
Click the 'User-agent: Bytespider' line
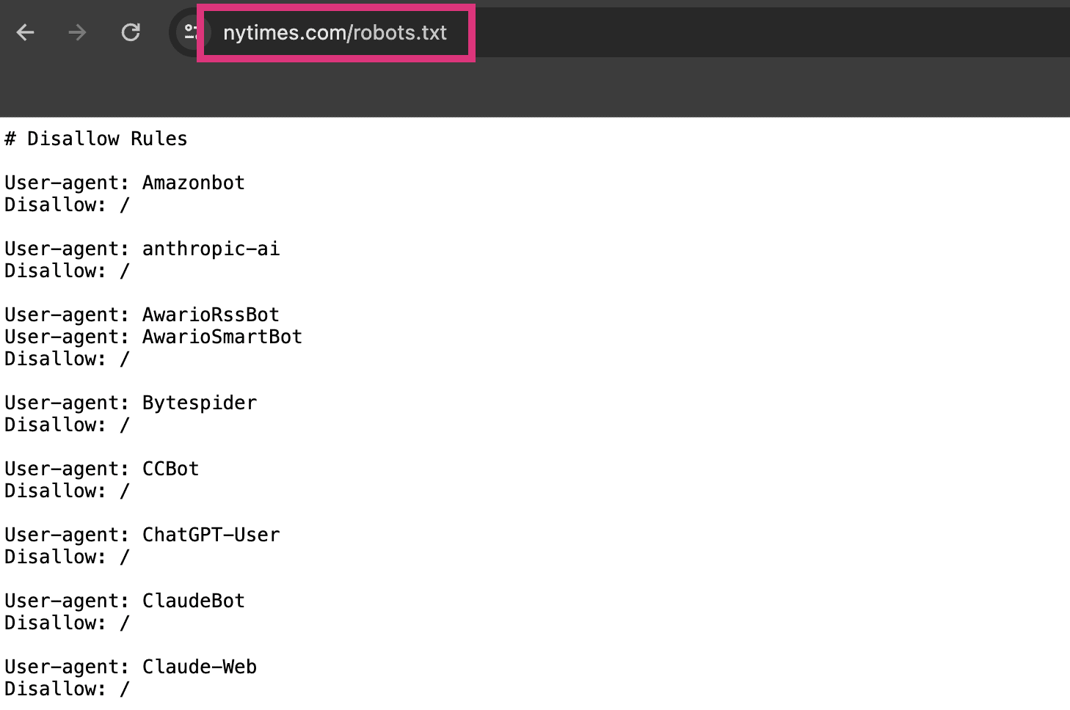131,403
